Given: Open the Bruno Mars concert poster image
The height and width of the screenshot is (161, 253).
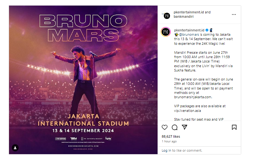Looking at the screenshot, I should pyautogui.click(x=83, y=80).
